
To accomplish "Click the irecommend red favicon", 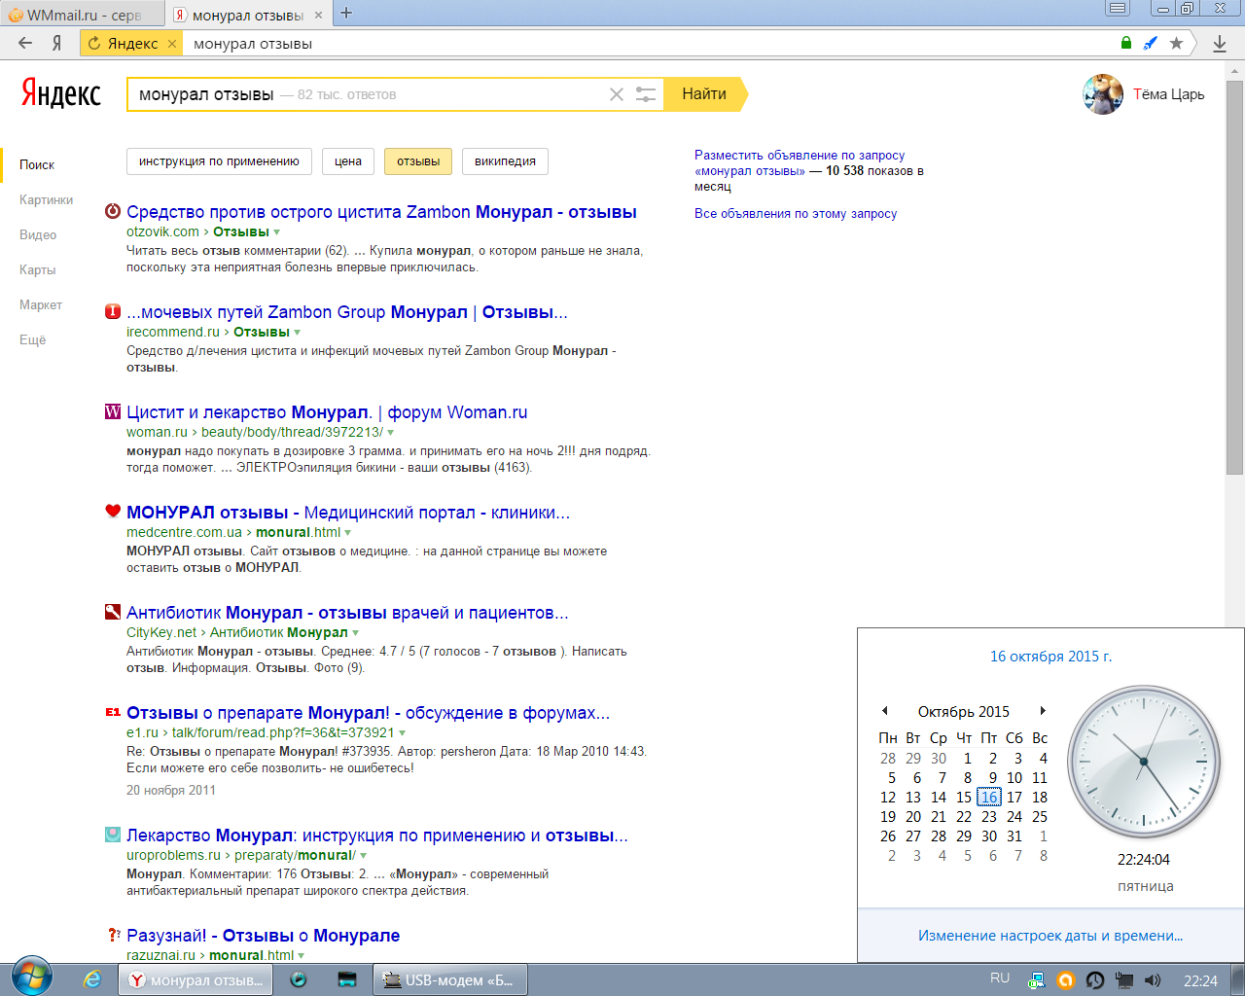I will 113,311.
